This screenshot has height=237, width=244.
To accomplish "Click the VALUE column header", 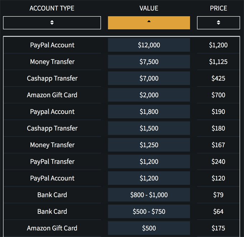I will tap(149, 8).
